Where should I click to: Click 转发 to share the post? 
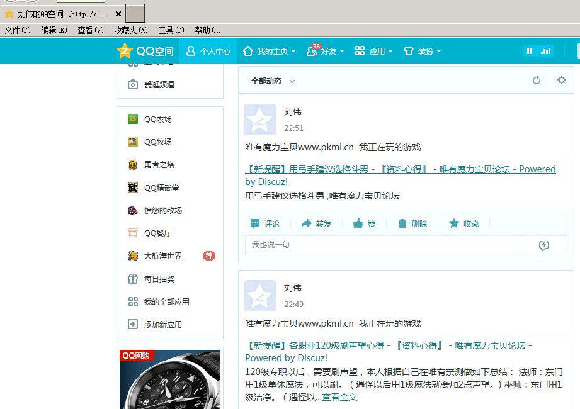click(x=316, y=223)
